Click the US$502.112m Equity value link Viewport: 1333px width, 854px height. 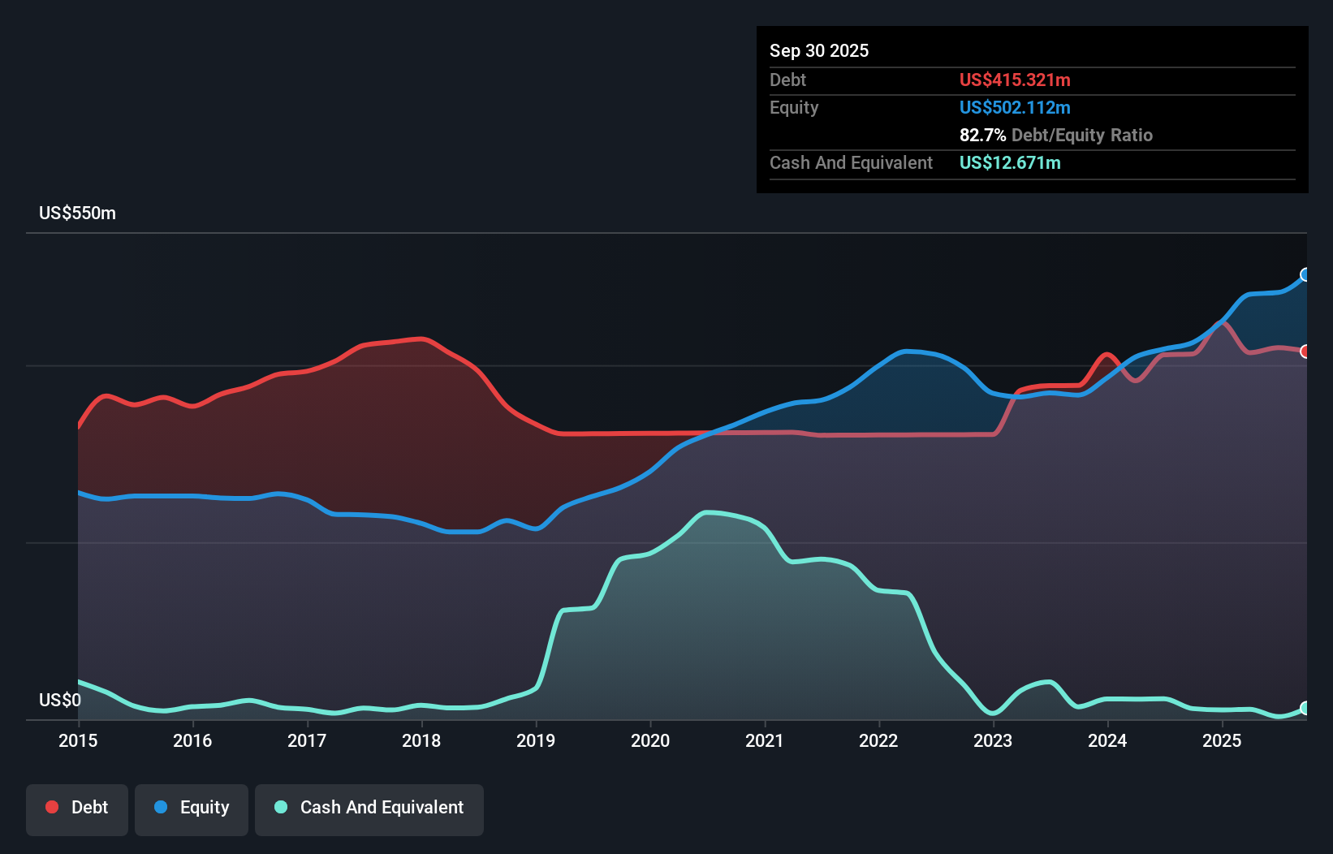(1015, 107)
